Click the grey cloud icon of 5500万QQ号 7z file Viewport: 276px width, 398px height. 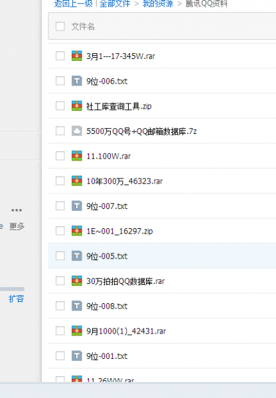click(x=77, y=131)
